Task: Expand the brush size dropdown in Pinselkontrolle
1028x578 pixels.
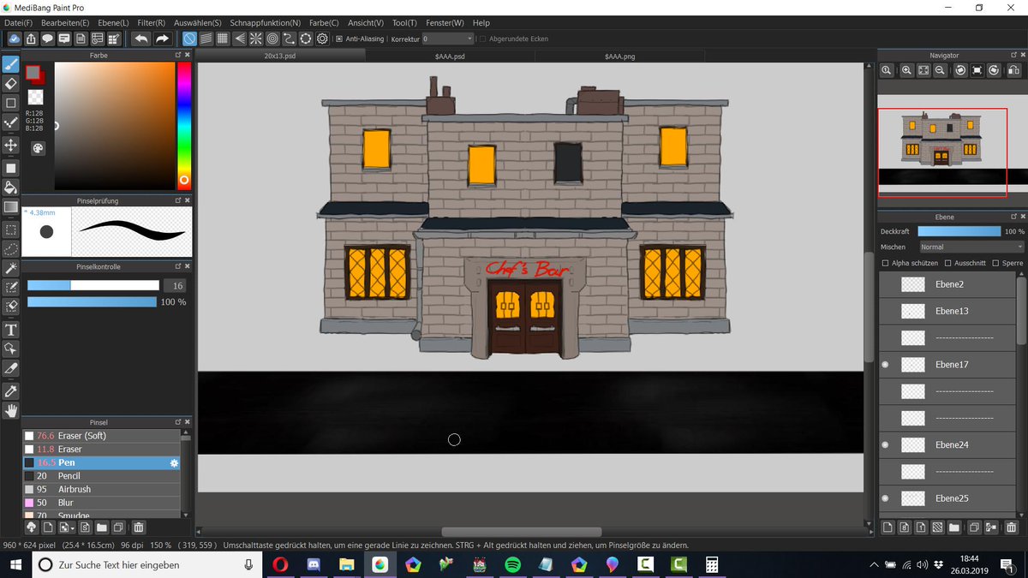Action: (x=175, y=284)
